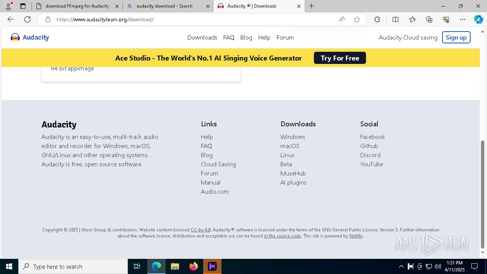Open the footer macOS download link
The height and width of the screenshot is (274, 487).
click(290, 146)
